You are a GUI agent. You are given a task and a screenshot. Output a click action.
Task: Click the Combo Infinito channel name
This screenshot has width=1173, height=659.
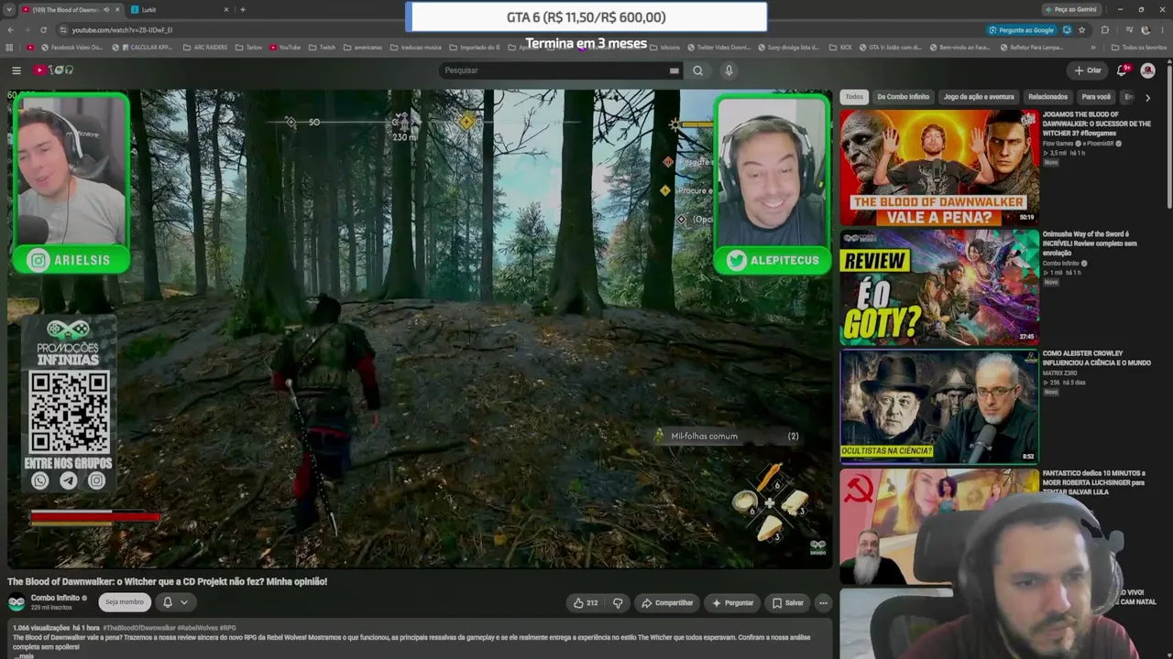pos(56,598)
